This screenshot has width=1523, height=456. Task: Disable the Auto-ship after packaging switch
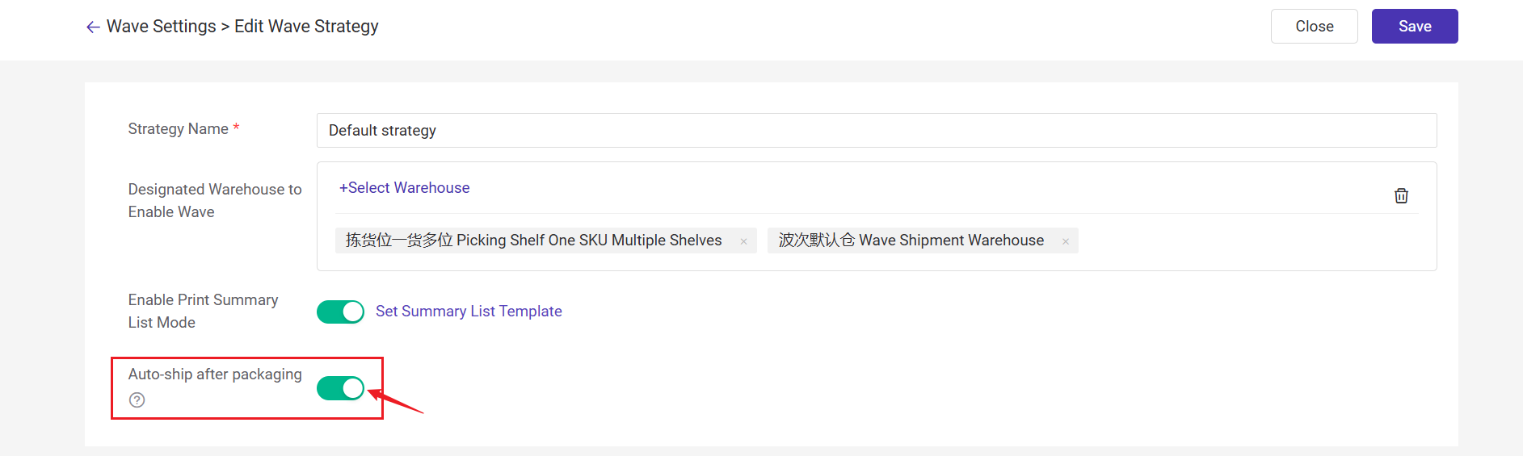[340, 388]
